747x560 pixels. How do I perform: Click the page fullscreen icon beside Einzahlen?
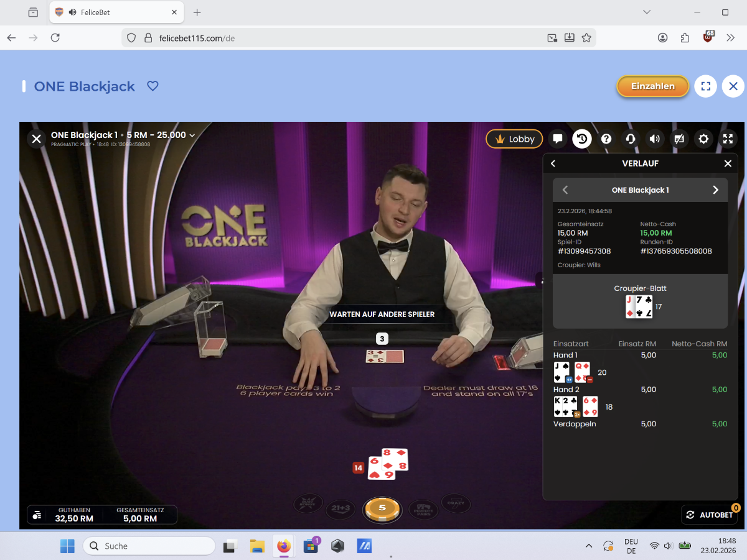click(x=705, y=86)
